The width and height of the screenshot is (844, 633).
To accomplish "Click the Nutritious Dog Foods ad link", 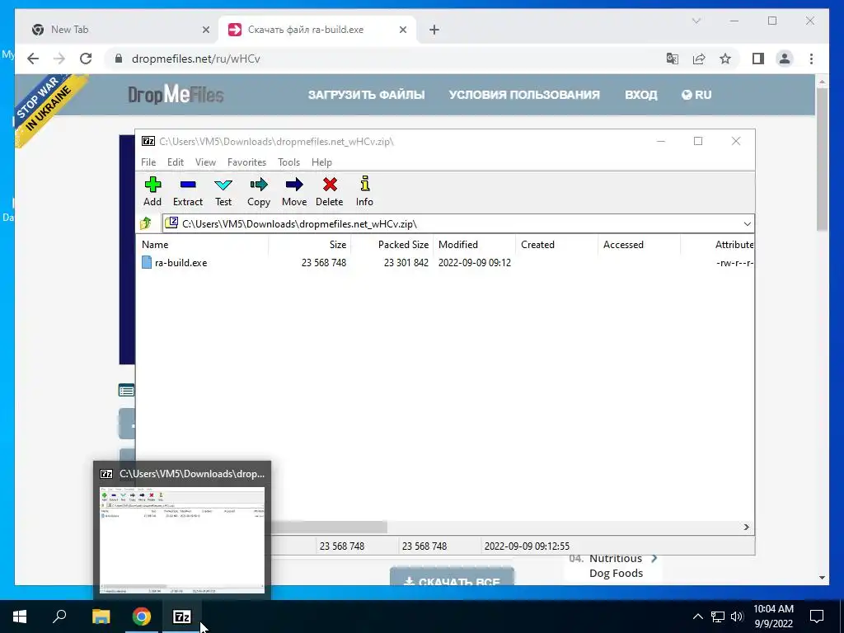I will tap(617, 565).
